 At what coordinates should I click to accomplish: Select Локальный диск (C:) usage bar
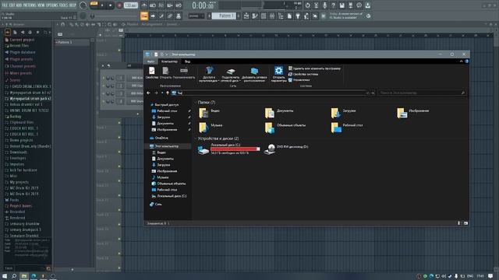[x=235, y=149]
